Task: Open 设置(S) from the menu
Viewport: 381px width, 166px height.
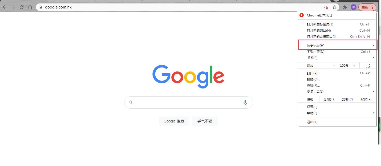Action: click(337, 107)
